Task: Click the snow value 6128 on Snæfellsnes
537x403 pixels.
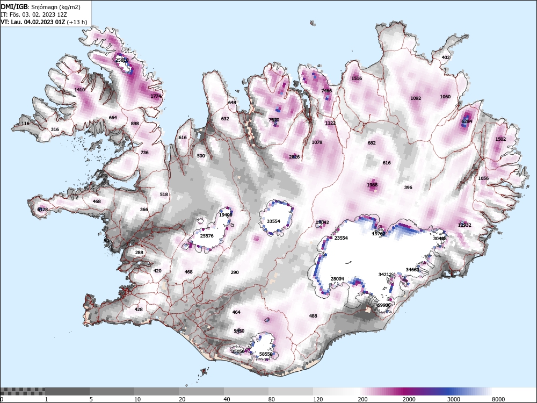Action: tap(42, 210)
